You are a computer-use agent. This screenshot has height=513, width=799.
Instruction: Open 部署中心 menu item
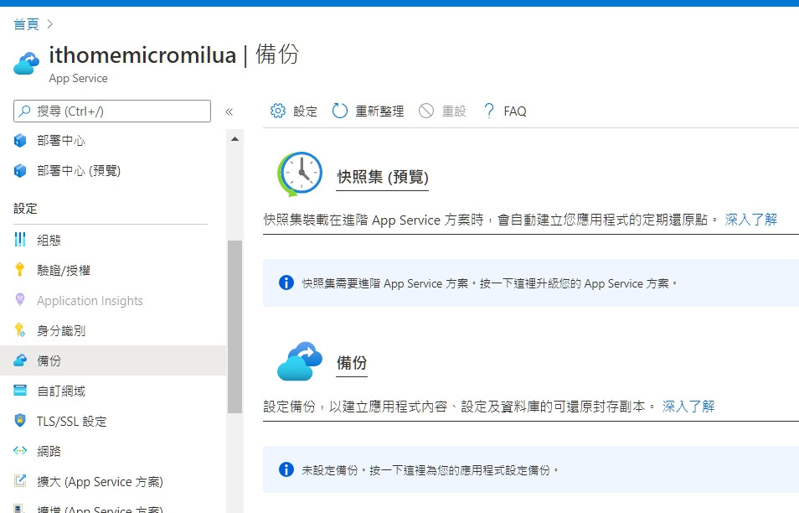[61, 140]
